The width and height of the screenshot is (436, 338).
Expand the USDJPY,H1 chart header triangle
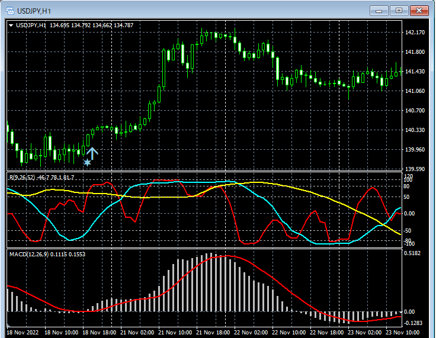11,25
